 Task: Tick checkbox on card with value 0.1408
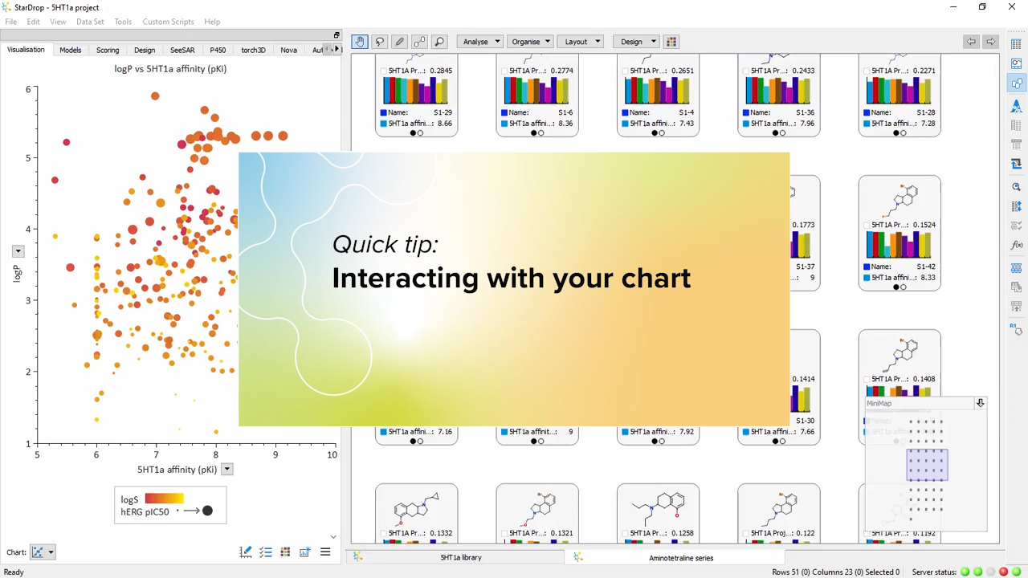point(867,380)
